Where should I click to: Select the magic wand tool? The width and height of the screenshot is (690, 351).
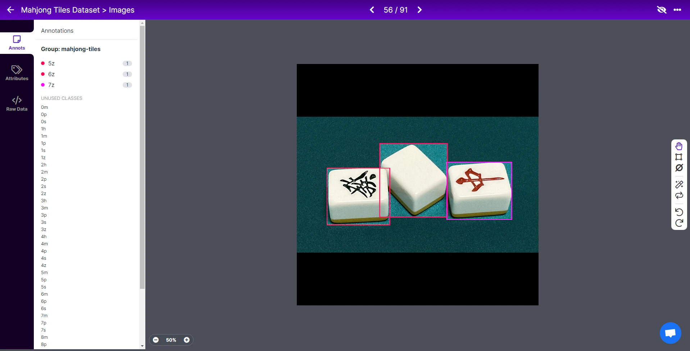pyautogui.click(x=679, y=185)
